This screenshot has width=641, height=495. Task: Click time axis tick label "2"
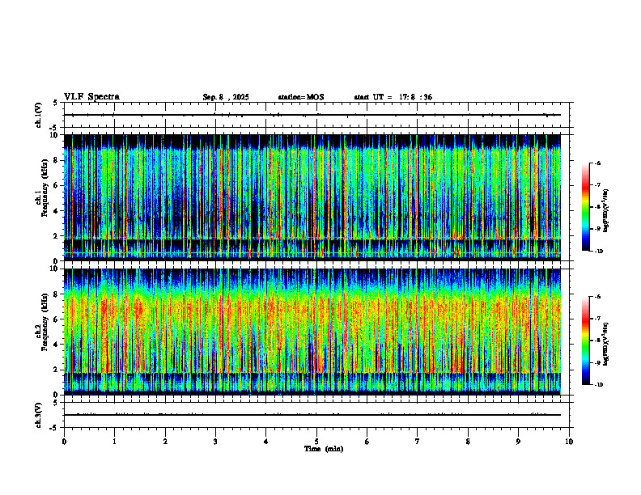pyautogui.click(x=165, y=442)
